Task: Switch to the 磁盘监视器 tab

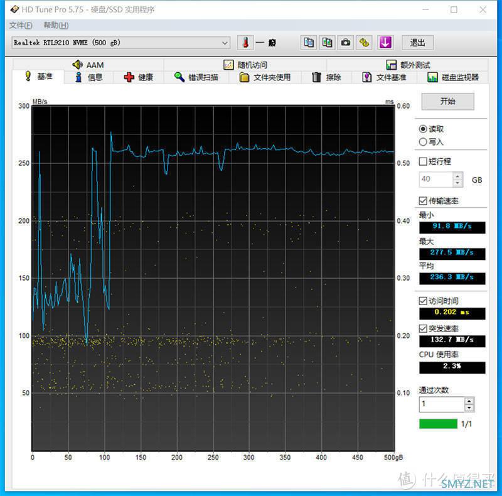Action: pos(452,77)
